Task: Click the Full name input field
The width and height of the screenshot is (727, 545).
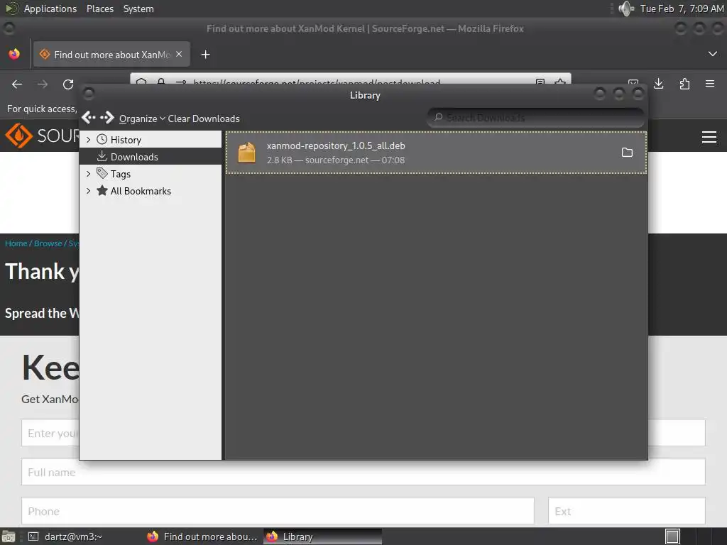Action: pyautogui.click(x=363, y=472)
